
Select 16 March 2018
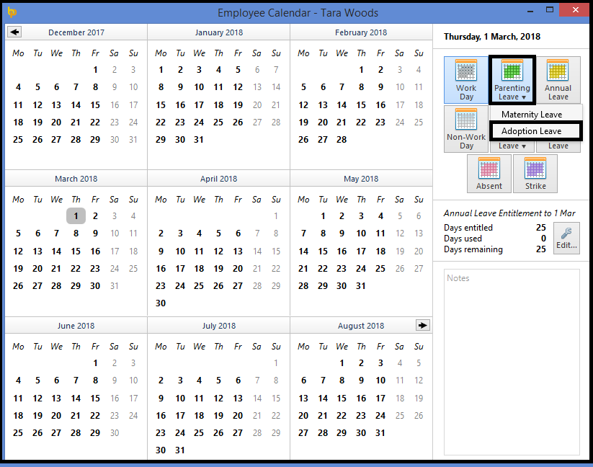(x=95, y=251)
